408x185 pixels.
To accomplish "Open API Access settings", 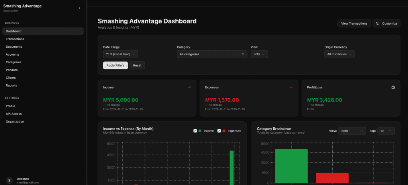I will tap(43, 114).
